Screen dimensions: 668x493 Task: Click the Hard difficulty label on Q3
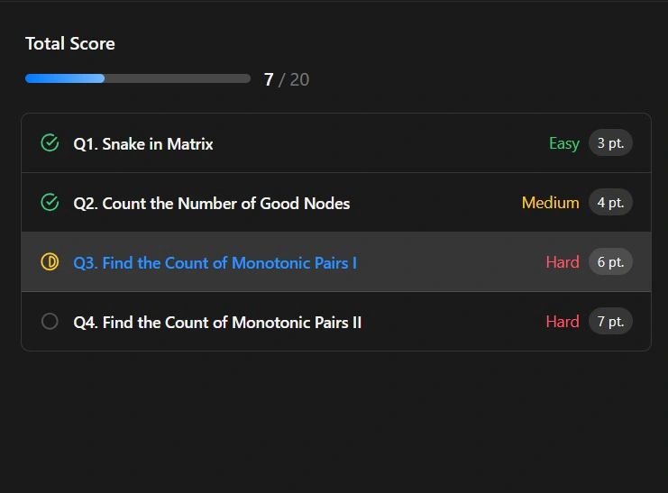(563, 262)
